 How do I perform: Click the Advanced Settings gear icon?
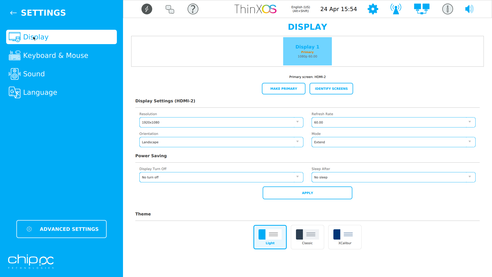[29, 229]
